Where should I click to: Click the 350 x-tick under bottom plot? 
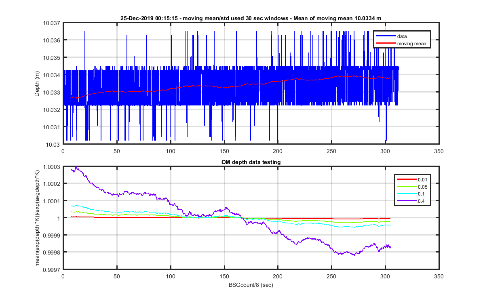pos(439,277)
